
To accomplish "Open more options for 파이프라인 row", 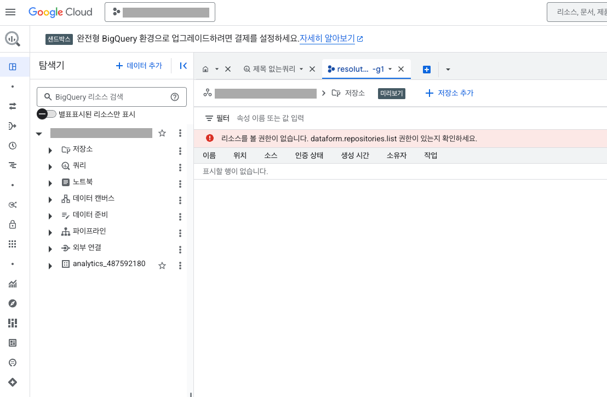I will point(180,233).
